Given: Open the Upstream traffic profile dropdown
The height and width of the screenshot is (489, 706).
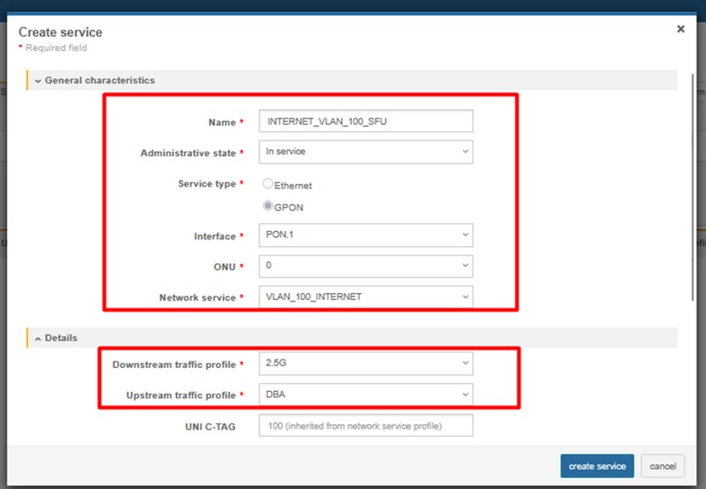Looking at the screenshot, I should (365, 394).
